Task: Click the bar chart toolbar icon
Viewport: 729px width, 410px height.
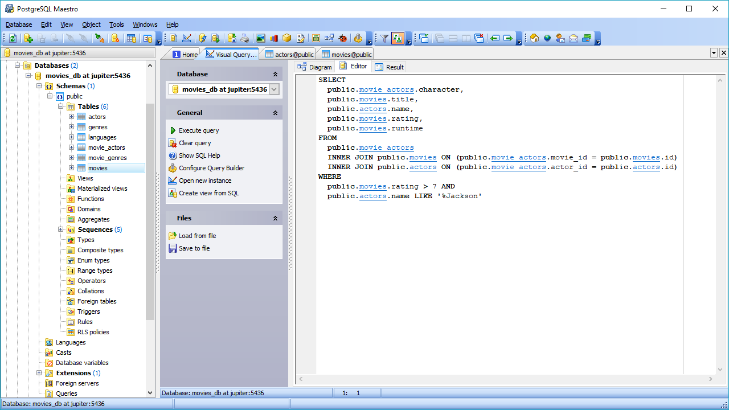Action: [274, 38]
